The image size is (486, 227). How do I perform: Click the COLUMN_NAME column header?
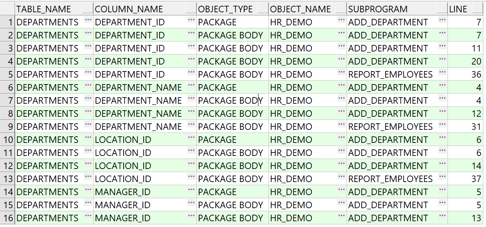[x=145, y=9]
